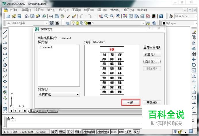Select the Array modify tool
The width and height of the screenshot is (199, 136).
(x=194, y=54)
